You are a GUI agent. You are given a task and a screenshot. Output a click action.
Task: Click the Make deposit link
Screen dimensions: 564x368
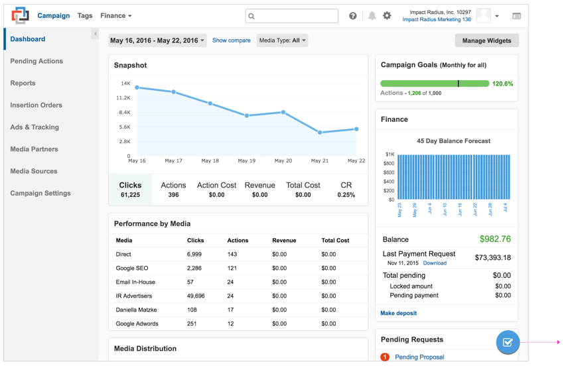399,313
